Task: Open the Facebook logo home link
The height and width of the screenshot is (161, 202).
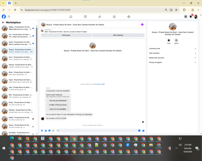Action: pyautogui.click(x=4, y=17)
